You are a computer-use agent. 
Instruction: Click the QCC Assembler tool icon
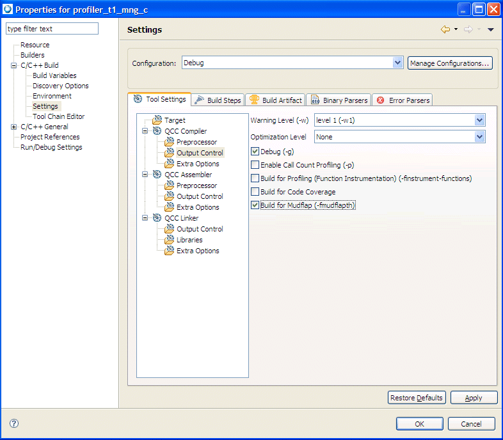[157, 175]
